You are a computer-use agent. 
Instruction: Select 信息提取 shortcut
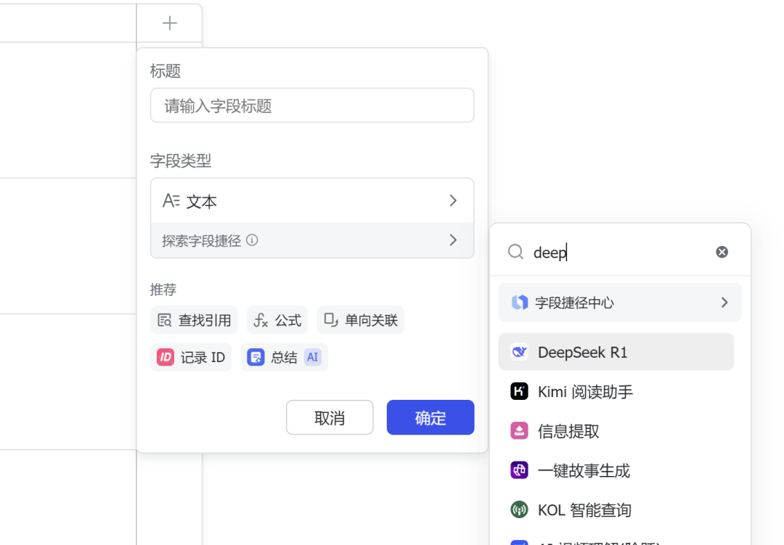point(616,431)
